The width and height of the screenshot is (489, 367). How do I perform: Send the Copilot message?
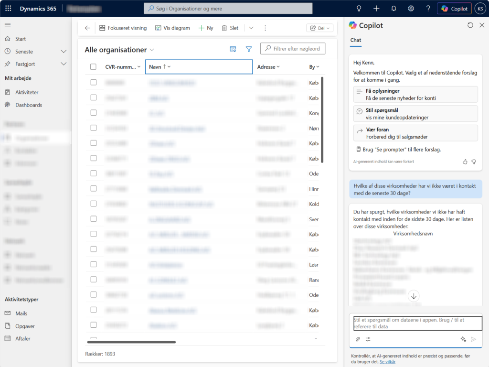point(474,339)
